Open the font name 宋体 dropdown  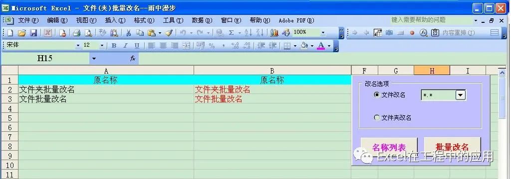78,46
